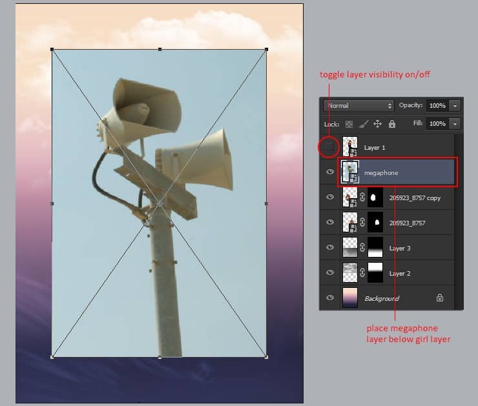Viewport: 478px width, 406px height.
Task: Select Layer 2 gradient mask thumbnail
Action: click(x=375, y=272)
